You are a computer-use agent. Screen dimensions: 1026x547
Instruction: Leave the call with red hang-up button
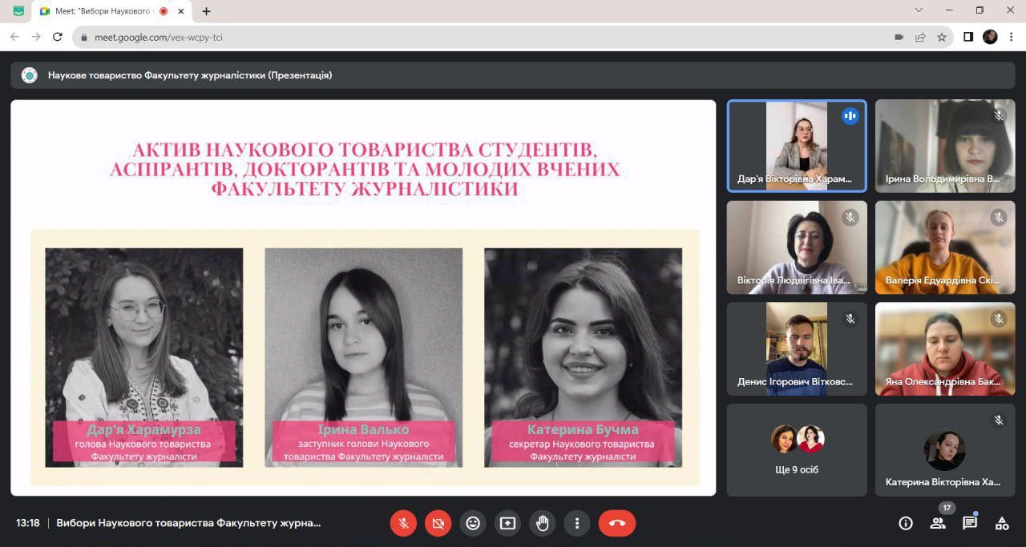pyautogui.click(x=616, y=523)
